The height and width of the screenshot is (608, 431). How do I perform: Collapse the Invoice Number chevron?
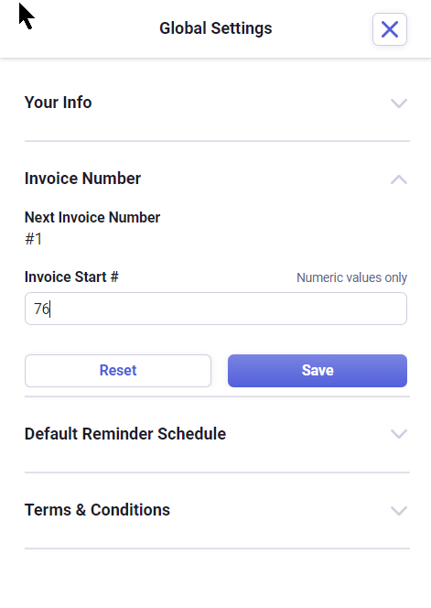[x=399, y=179]
